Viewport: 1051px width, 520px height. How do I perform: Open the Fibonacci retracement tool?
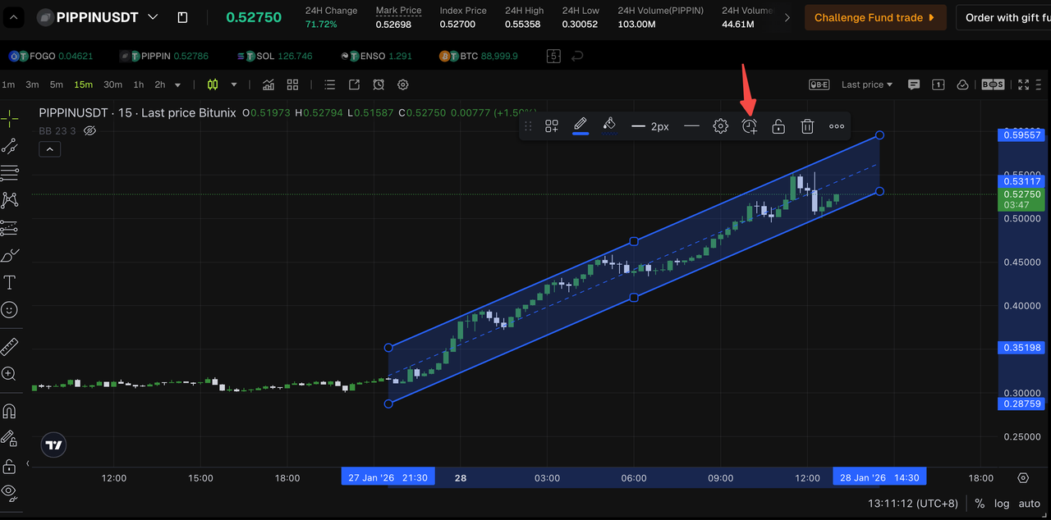pyautogui.click(x=11, y=173)
